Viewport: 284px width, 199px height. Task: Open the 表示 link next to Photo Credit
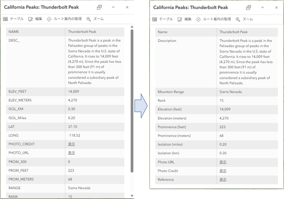point(223,171)
